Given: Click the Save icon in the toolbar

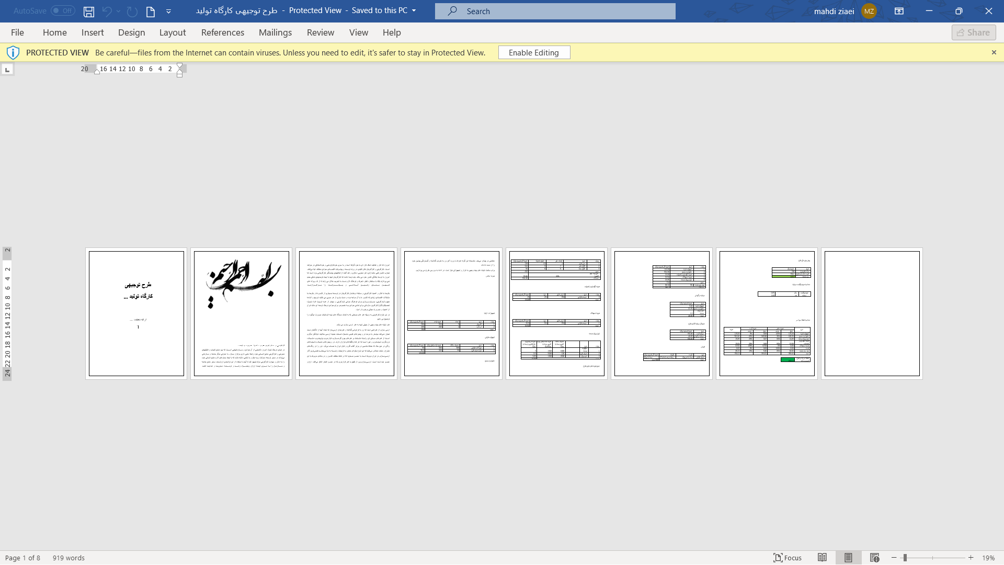Looking at the screenshot, I should click(x=89, y=11).
